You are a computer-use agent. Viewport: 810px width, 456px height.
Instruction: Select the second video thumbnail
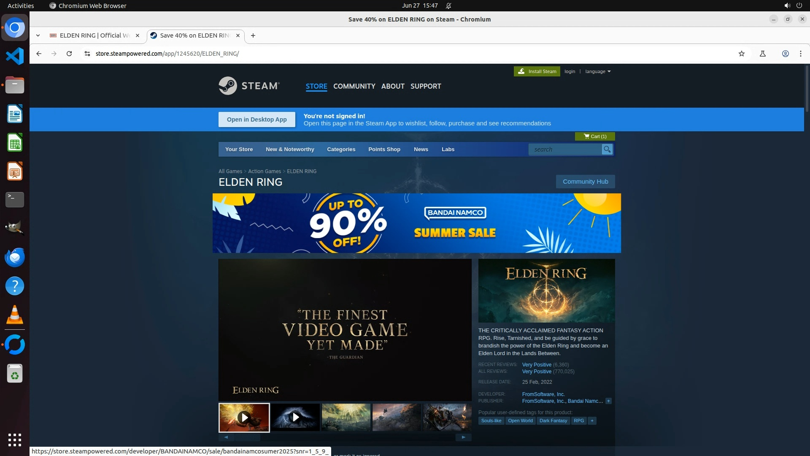(x=295, y=418)
